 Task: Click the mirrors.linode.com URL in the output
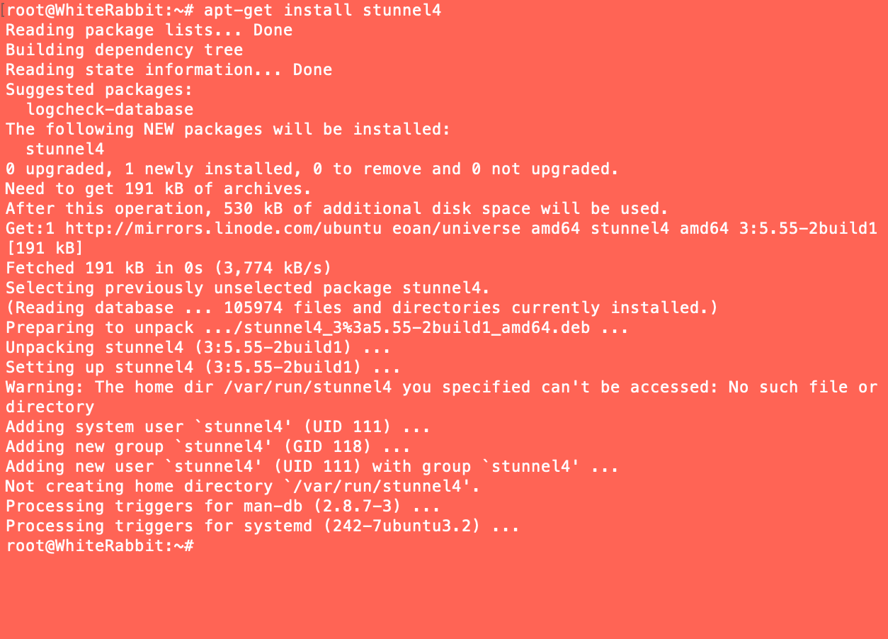pos(223,229)
